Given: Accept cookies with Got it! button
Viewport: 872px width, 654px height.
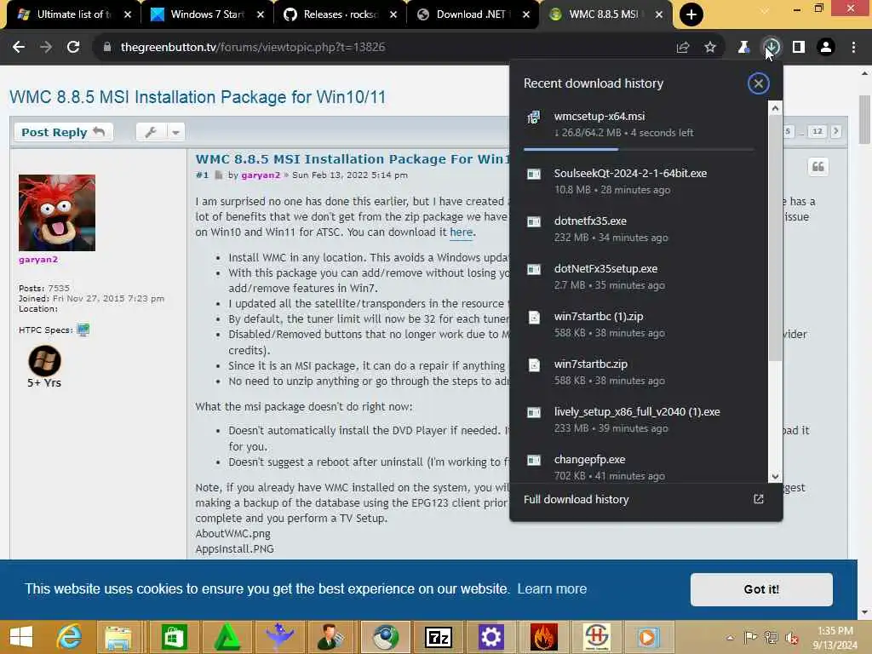Looking at the screenshot, I should 761,589.
